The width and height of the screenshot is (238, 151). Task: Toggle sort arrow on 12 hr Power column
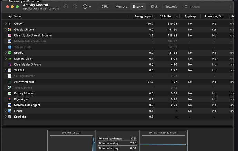point(177,17)
